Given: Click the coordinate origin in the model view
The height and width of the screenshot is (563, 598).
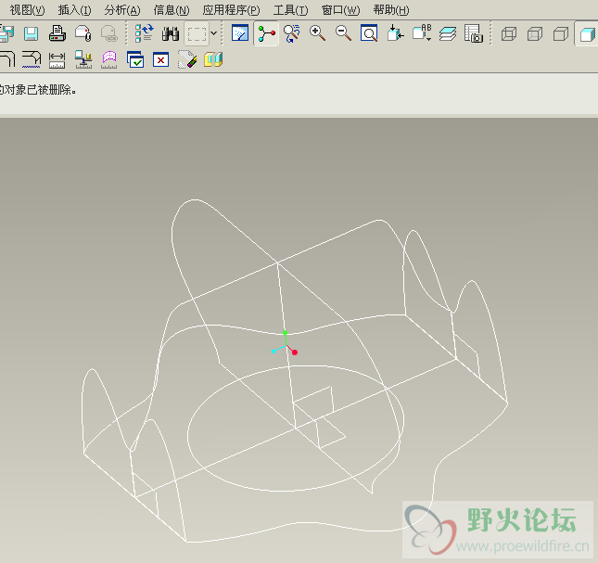Looking at the screenshot, I should [x=286, y=345].
